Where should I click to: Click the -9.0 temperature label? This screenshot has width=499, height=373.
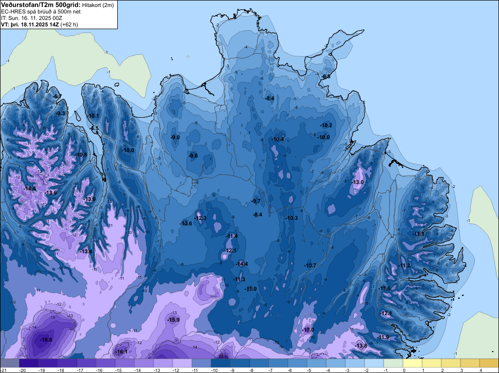175,137
